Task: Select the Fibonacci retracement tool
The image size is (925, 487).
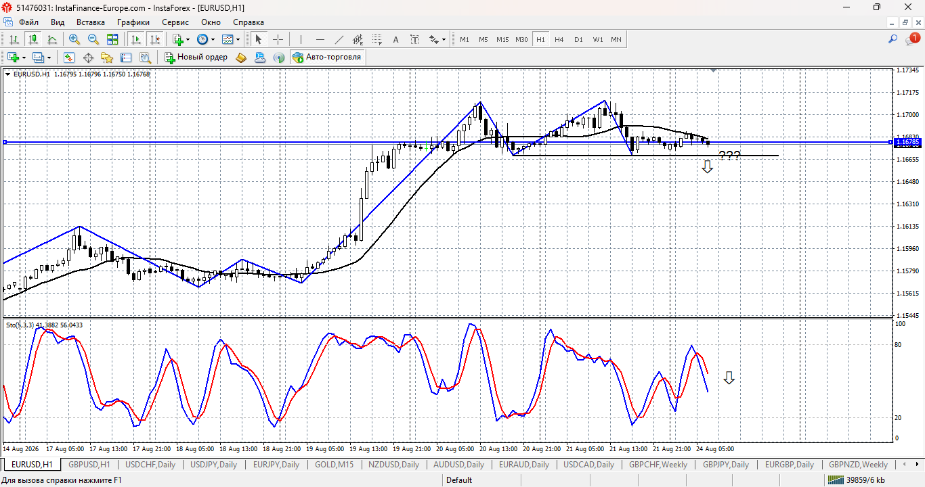Action: 377,40
